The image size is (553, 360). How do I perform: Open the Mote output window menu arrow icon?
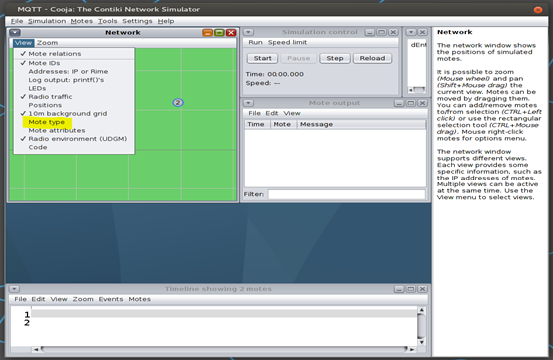point(248,103)
